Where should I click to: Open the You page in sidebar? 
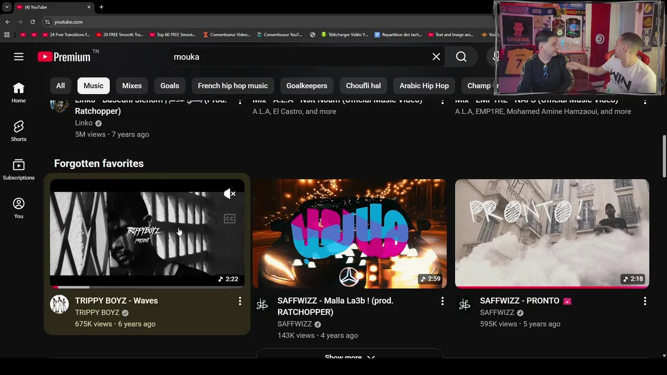[19, 208]
